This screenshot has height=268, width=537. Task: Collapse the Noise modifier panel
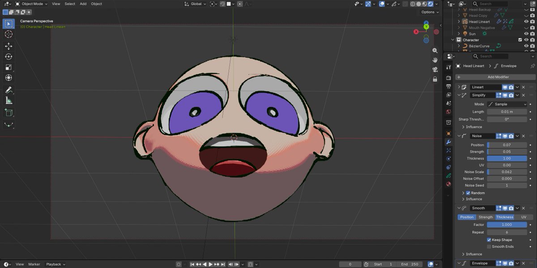[459, 136]
